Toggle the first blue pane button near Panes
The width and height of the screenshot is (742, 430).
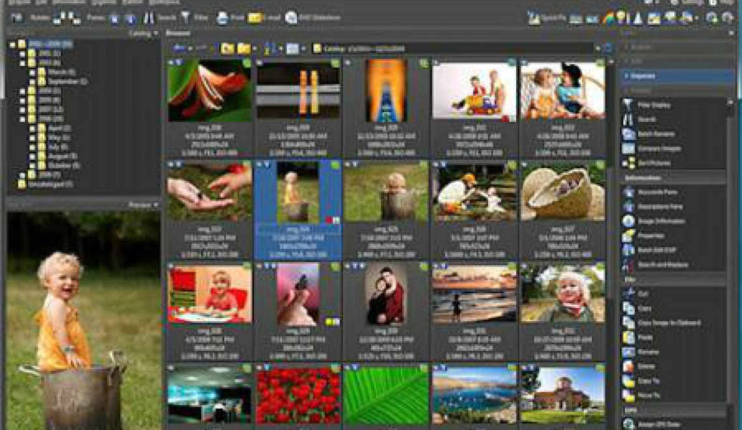click(x=113, y=16)
